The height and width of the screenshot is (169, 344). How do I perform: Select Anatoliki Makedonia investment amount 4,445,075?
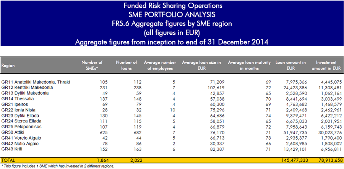332,82
